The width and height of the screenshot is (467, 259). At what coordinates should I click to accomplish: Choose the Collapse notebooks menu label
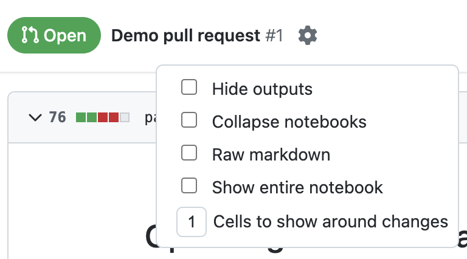click(289, 122)
